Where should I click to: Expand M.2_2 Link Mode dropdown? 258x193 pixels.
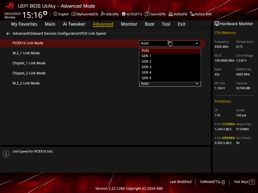[x=170, y=84]
